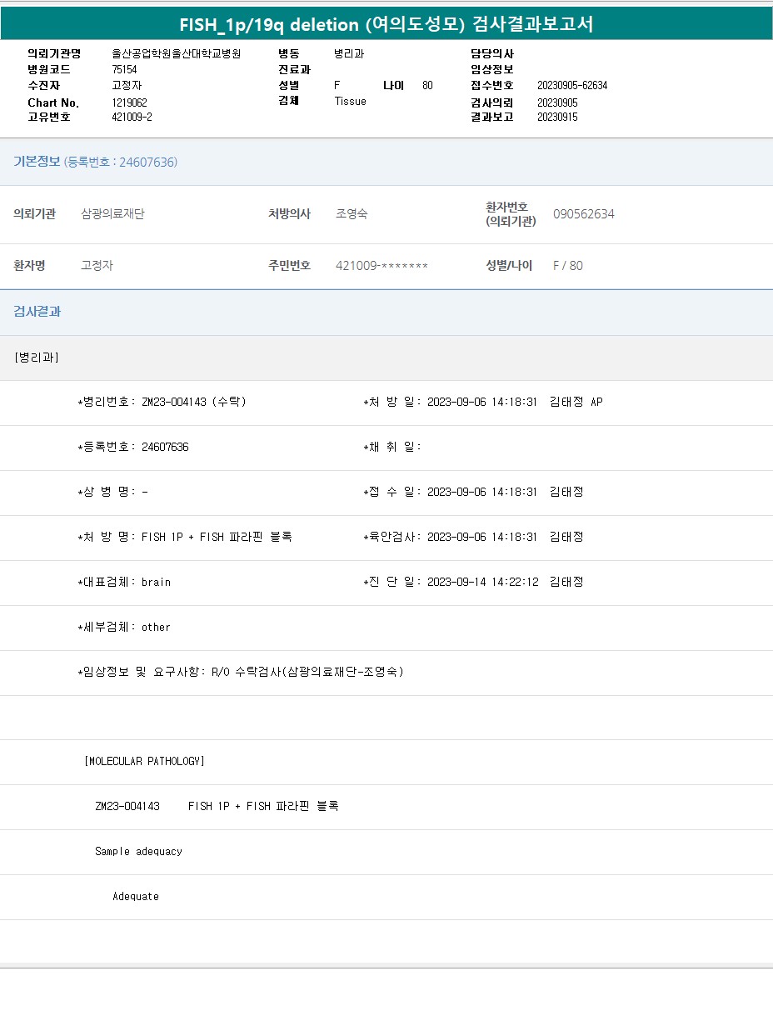Screen dimensions: 773x1016
Task: Click ward value 병리과 in header
Action: [349, 53]
